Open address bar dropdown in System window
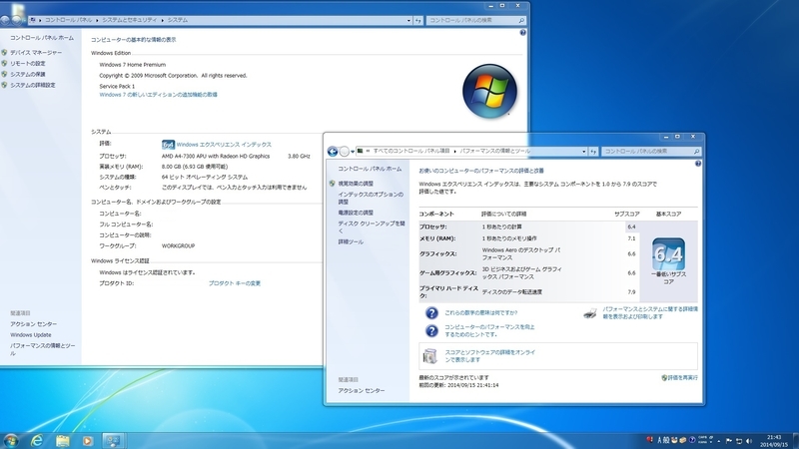The width and height of the screenshot is (799, 449). point(408,20)
